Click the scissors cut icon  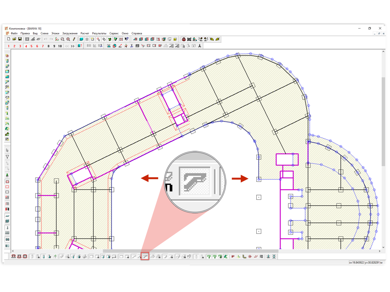click(131, 46)
